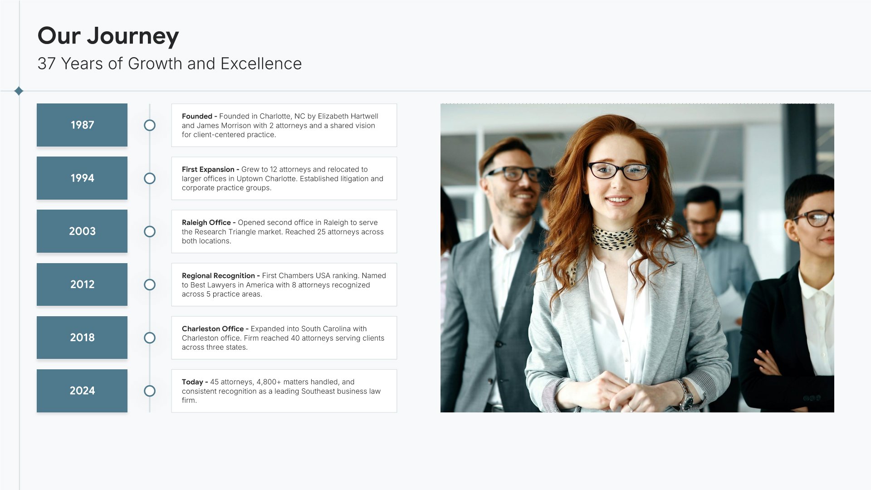The image size is (871, 490).
Task: Select the 2012 year block
Action: click(82, 284)
